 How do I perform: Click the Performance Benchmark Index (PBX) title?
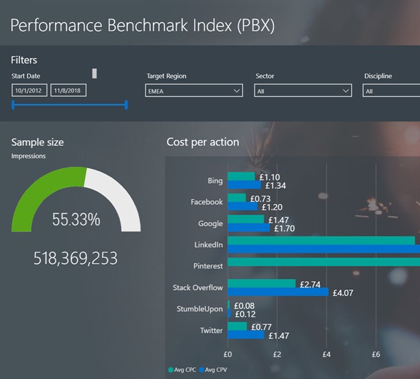coord(143,25)
